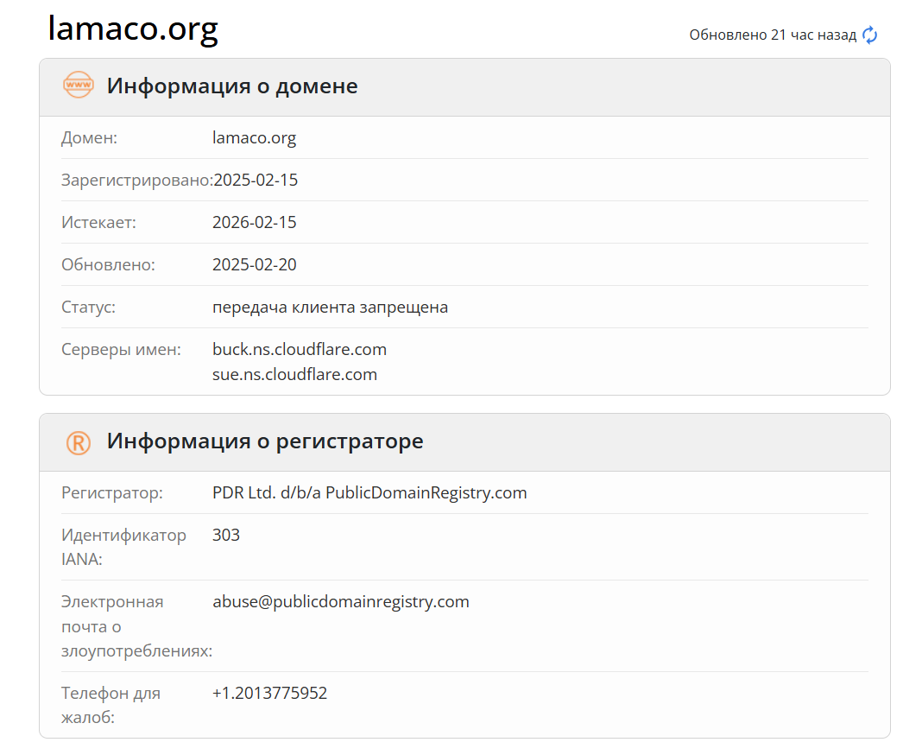The image size is (903, 755).
Task: Click the 'Информация о домене' header
Action: point(231,86)
